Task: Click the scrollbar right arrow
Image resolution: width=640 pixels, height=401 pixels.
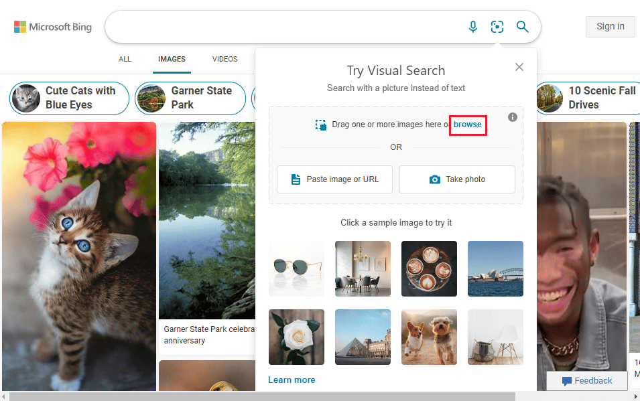Action: tap(636, 396)
